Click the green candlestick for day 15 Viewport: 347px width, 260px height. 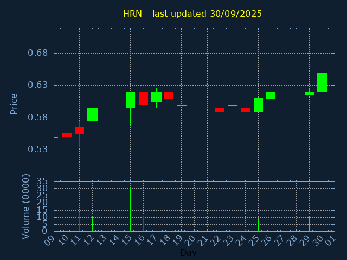click(x=130, y=100)
